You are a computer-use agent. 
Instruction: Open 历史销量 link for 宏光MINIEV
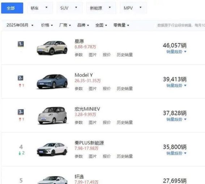(125, 123)
